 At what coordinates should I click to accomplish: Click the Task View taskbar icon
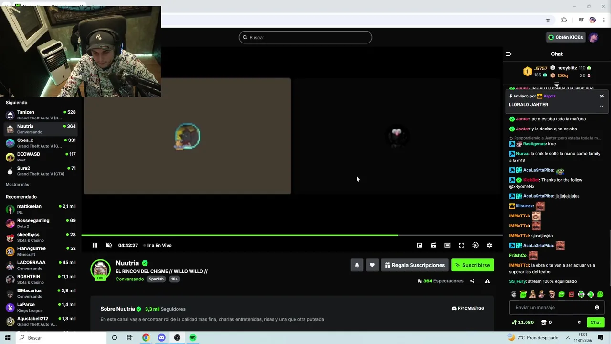coord(130,338)
